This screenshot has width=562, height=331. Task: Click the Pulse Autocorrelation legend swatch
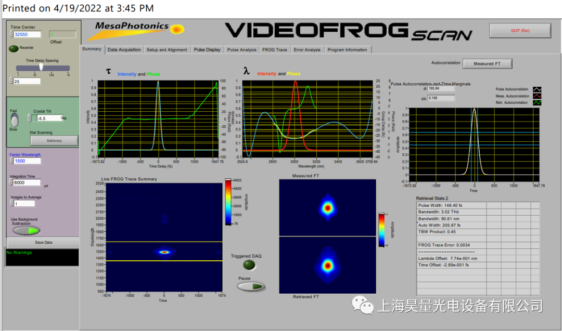point(537,89)
